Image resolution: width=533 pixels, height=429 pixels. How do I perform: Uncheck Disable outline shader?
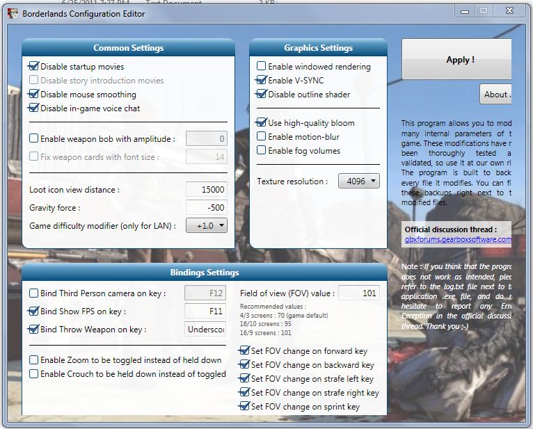pyautogui.click(x=261, y=94)
